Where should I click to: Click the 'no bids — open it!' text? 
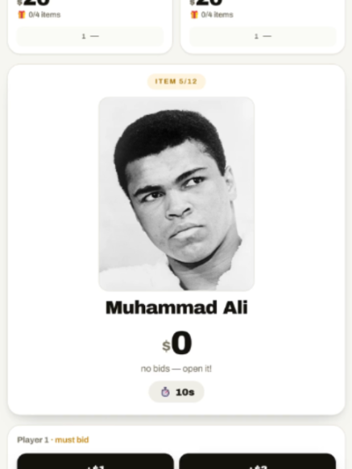point(176,368)
